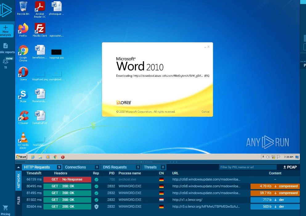Image resolution: width=306 pixels, height=216 pixels.
Task: Select the Google Chrome desktop shortcut
Action: click(23, 53)
